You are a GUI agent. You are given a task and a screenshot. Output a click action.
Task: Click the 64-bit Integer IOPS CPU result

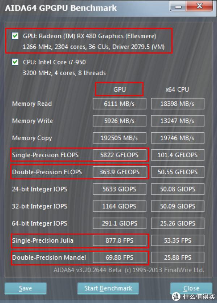(x=177, y=223)
